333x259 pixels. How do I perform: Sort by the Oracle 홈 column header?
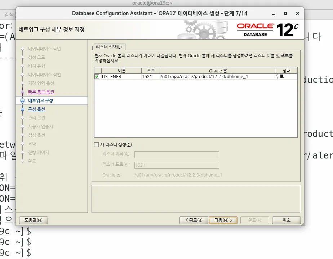click(218, 71)
